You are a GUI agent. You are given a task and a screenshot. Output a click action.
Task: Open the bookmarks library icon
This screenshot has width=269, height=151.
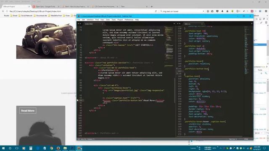[x=212, y=11]
